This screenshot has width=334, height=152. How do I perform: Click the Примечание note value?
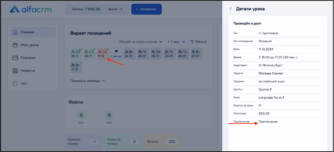coord(268,122)
